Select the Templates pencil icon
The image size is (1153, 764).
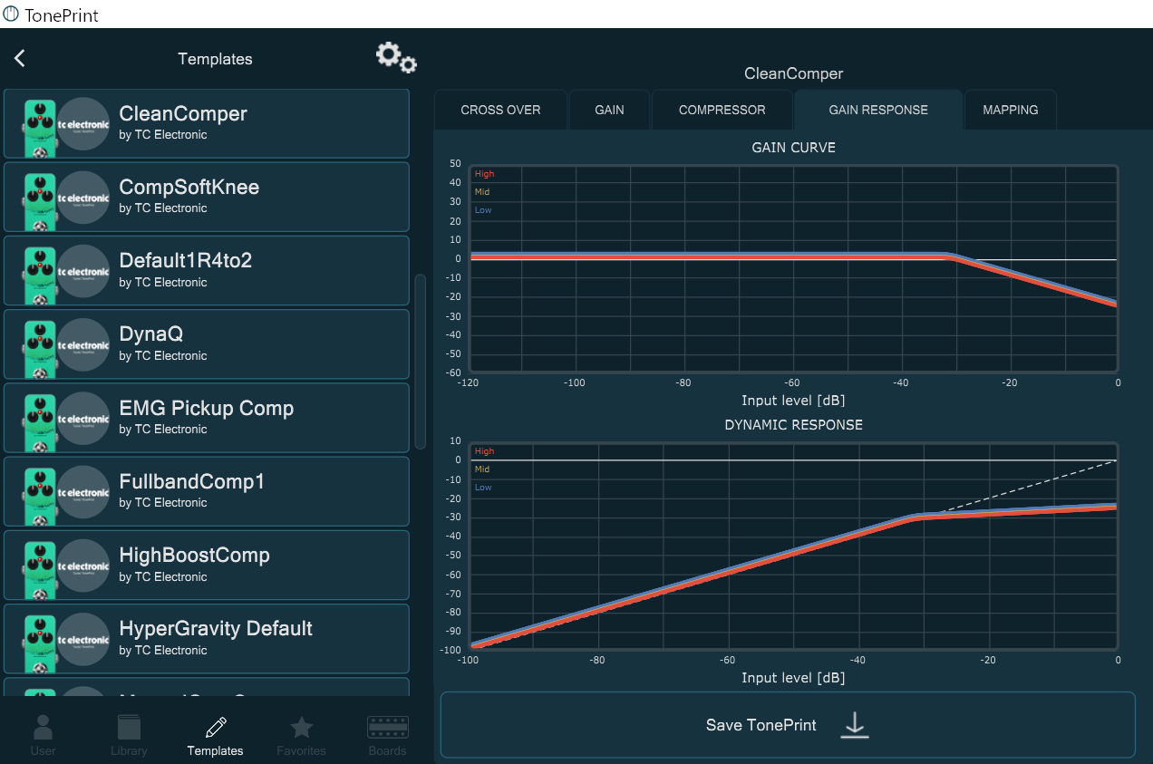[x=215, y=728]
